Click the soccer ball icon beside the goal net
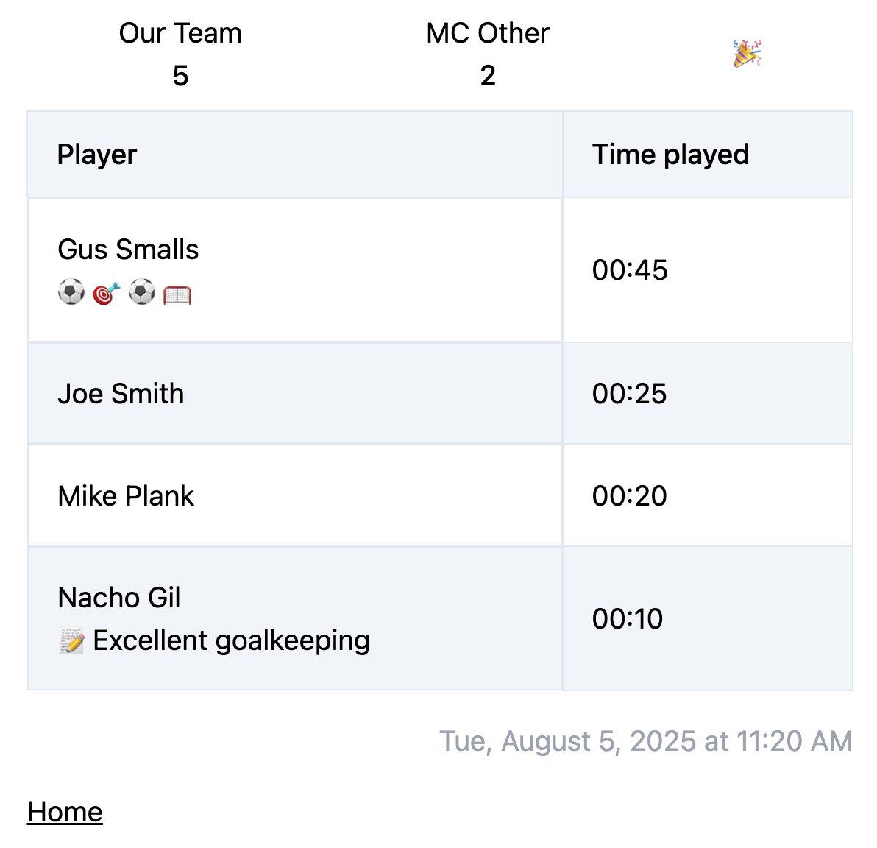 coord(142,293)
